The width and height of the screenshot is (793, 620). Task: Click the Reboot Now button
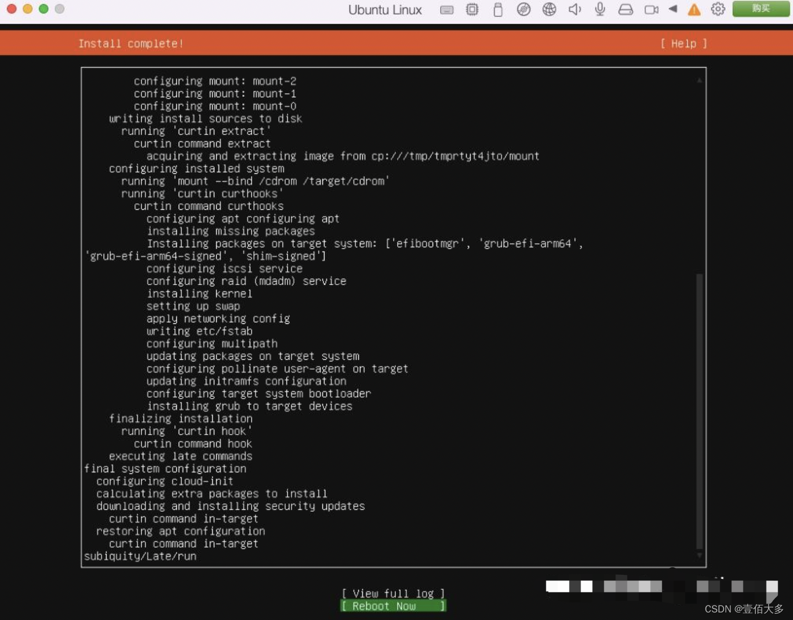pos(393,606)
